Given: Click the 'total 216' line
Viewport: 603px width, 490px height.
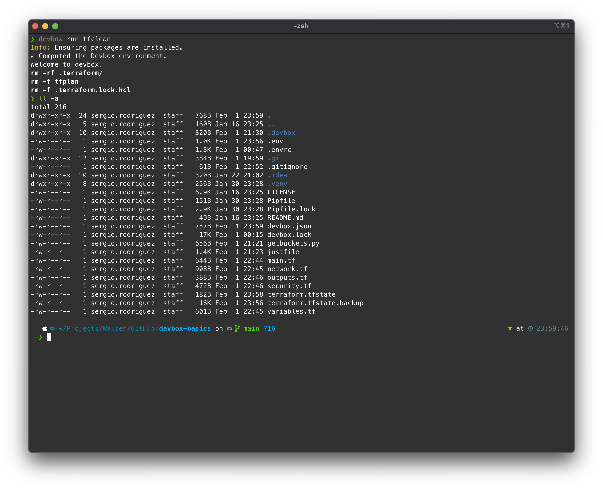Looking at the screenshot, I should (x=49, y=107).
